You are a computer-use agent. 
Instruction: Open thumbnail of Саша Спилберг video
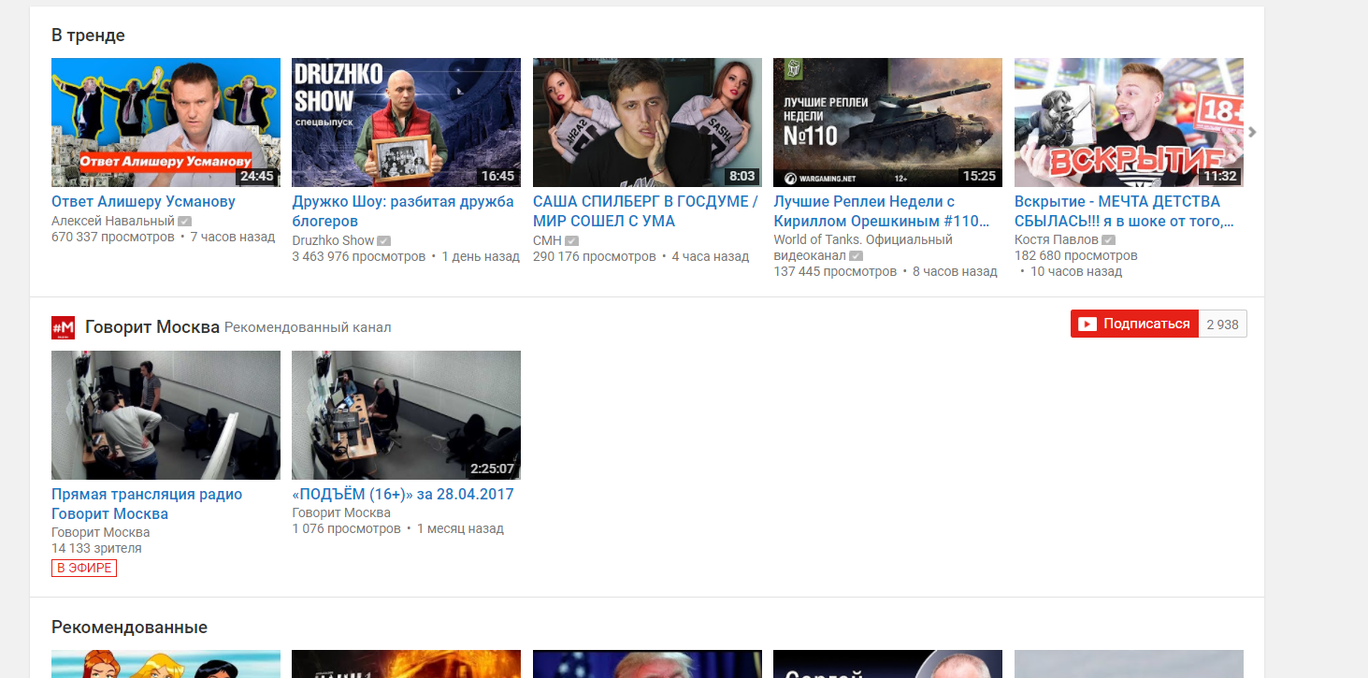647,123
